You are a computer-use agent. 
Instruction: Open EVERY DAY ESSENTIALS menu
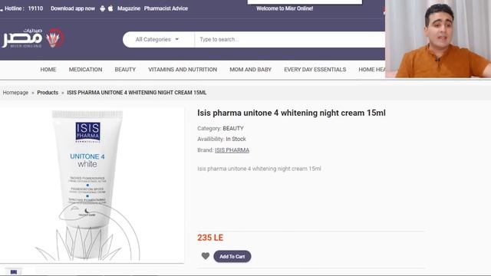315,70
